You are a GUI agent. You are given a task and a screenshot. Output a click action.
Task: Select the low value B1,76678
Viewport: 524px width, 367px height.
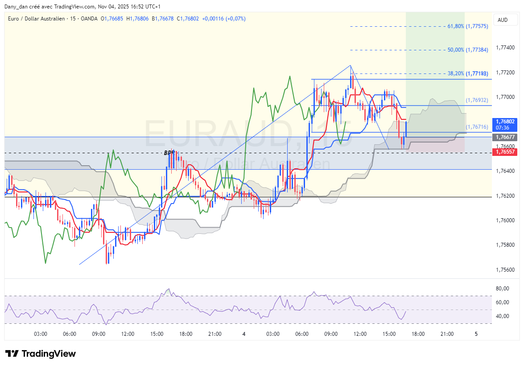point(163,19)
